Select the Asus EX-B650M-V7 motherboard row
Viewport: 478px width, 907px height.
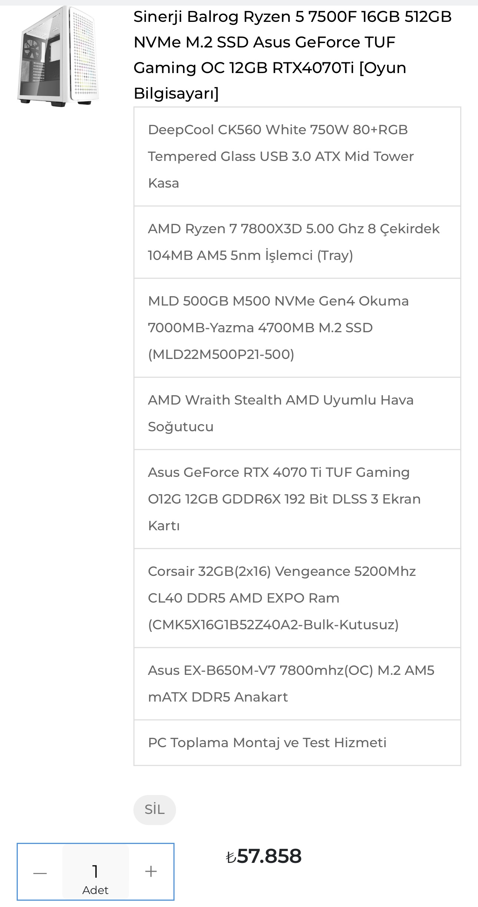[x=297, y=684]
